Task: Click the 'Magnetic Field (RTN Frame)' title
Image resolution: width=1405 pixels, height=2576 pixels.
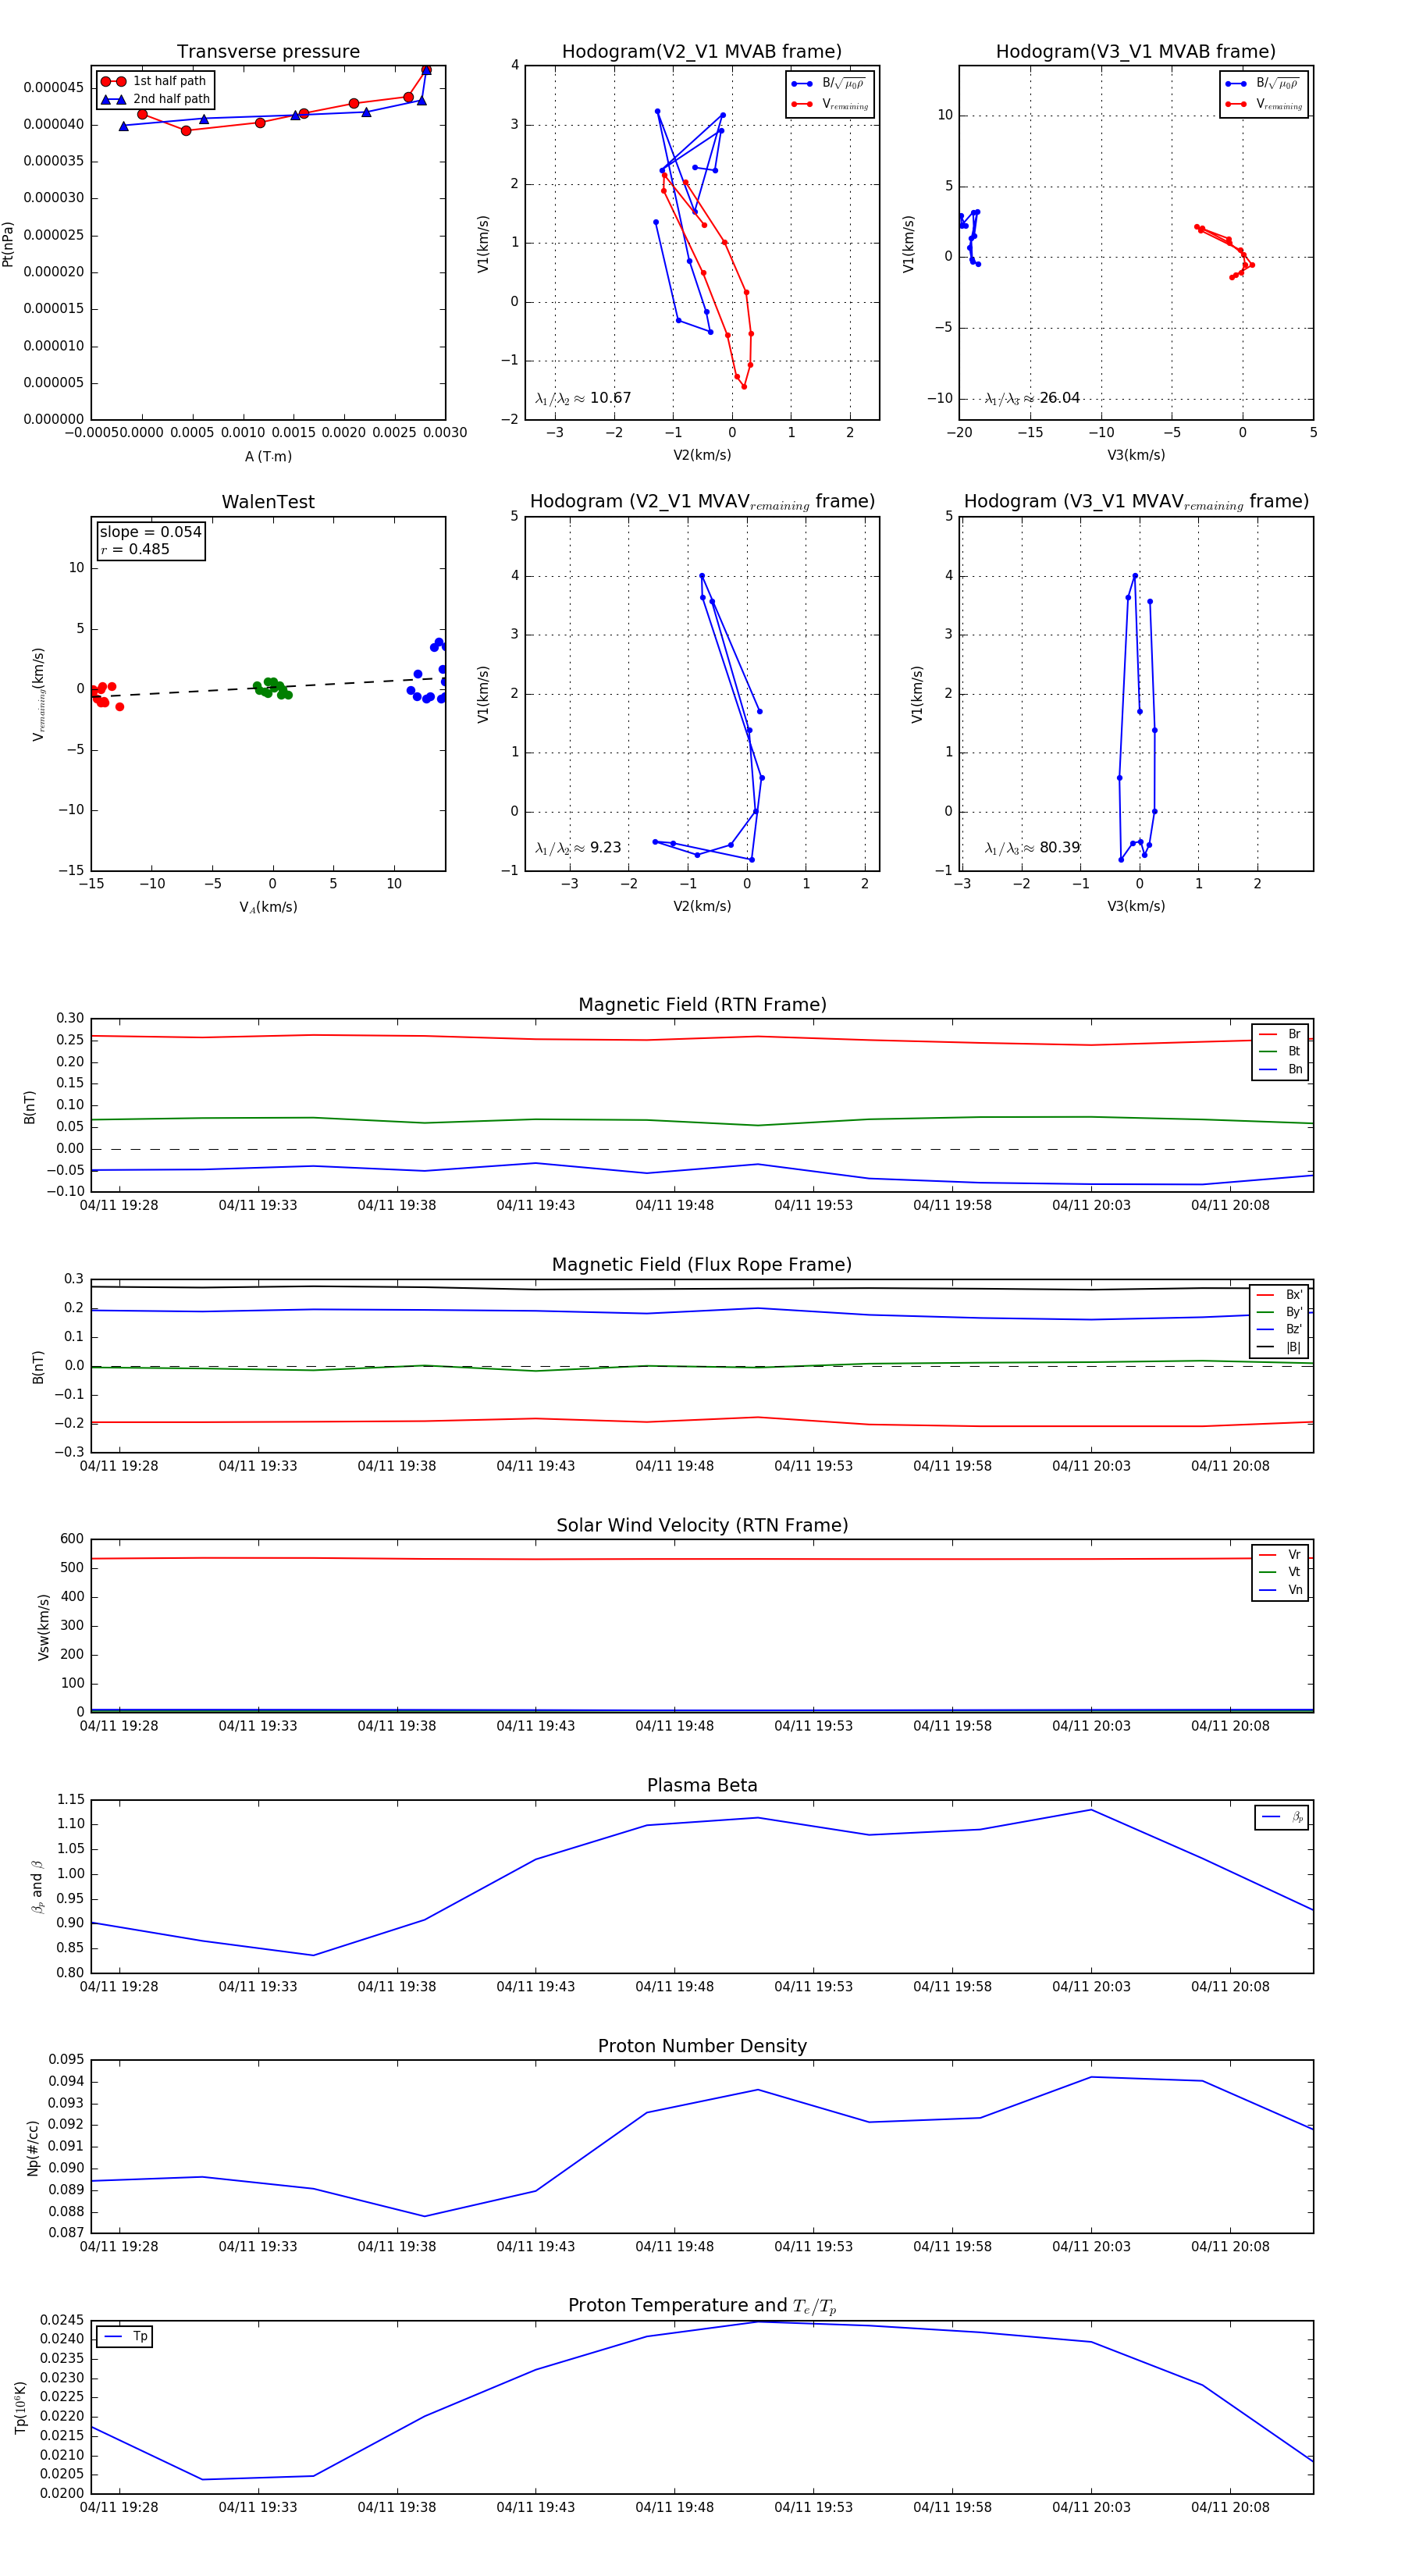Action: coord(702,1005)
